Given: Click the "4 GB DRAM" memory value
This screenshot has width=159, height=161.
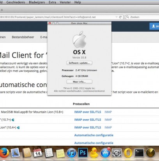Looking at the screenshot, I should click(x=82, y=76).
